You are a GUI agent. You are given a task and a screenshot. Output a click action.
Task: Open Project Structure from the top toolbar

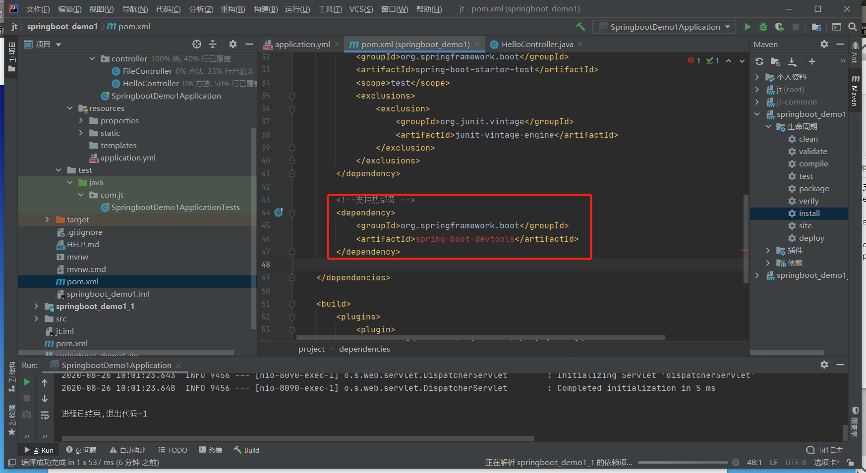point(816,27)
